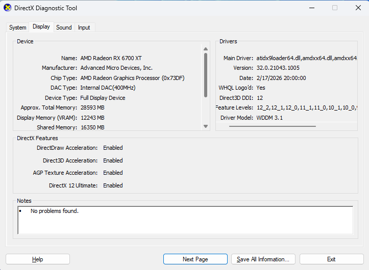Click the Direct3D DDI value 12
Viewport: 369px width, 270px height.
pos(260,98)
